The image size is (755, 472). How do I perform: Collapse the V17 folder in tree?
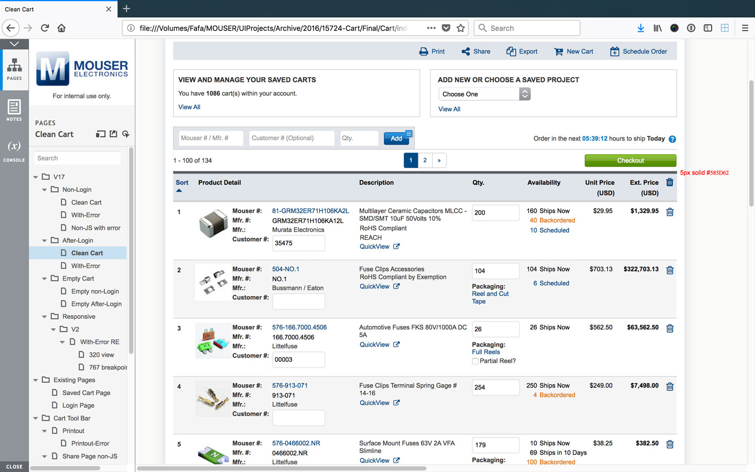click(x=36, y=177)
